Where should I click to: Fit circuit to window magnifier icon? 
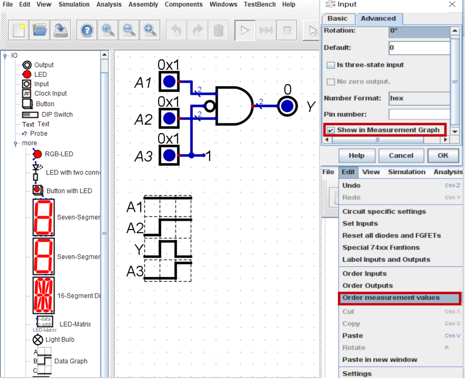[150, 30]
